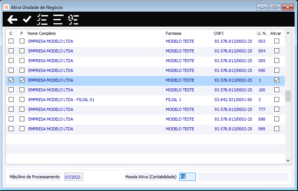
Task: Select EMPRESA MODELO LTDA - FILIAL 01
Action: 61,100
